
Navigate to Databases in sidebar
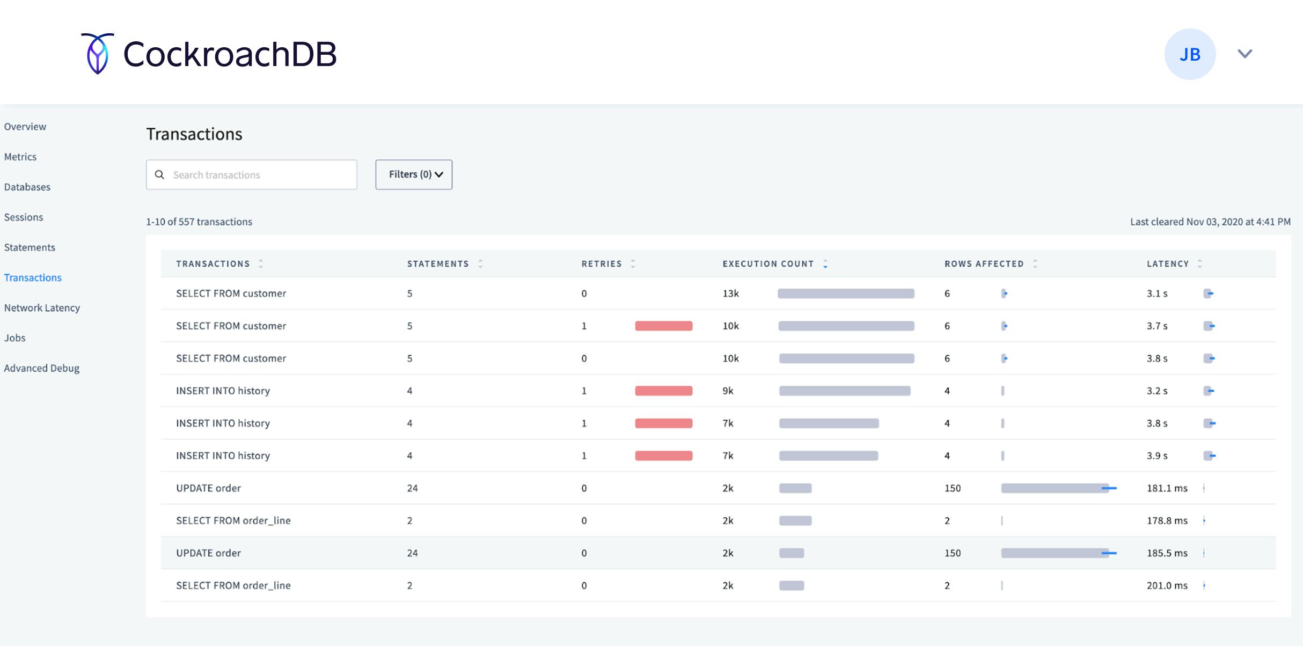point(27,187)
